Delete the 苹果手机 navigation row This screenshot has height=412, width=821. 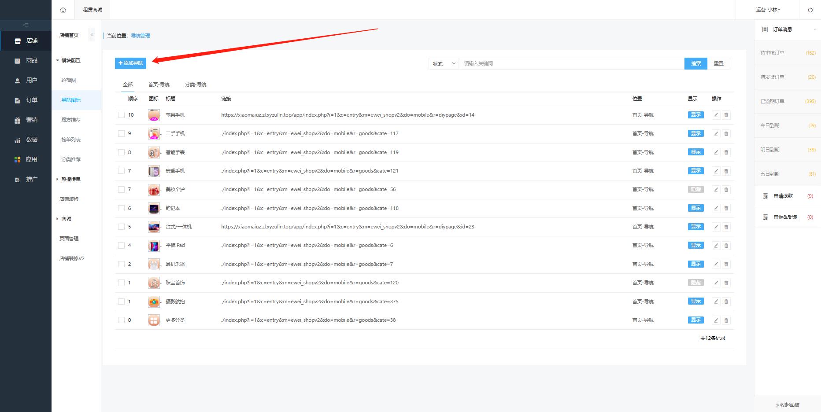point(726,115)
